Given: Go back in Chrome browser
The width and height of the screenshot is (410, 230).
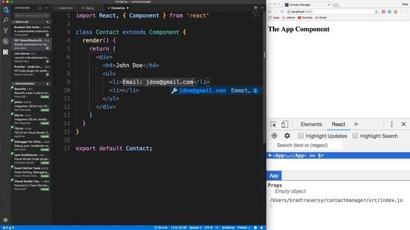Looking at the screenshot, I should click(x=270, y=11).
